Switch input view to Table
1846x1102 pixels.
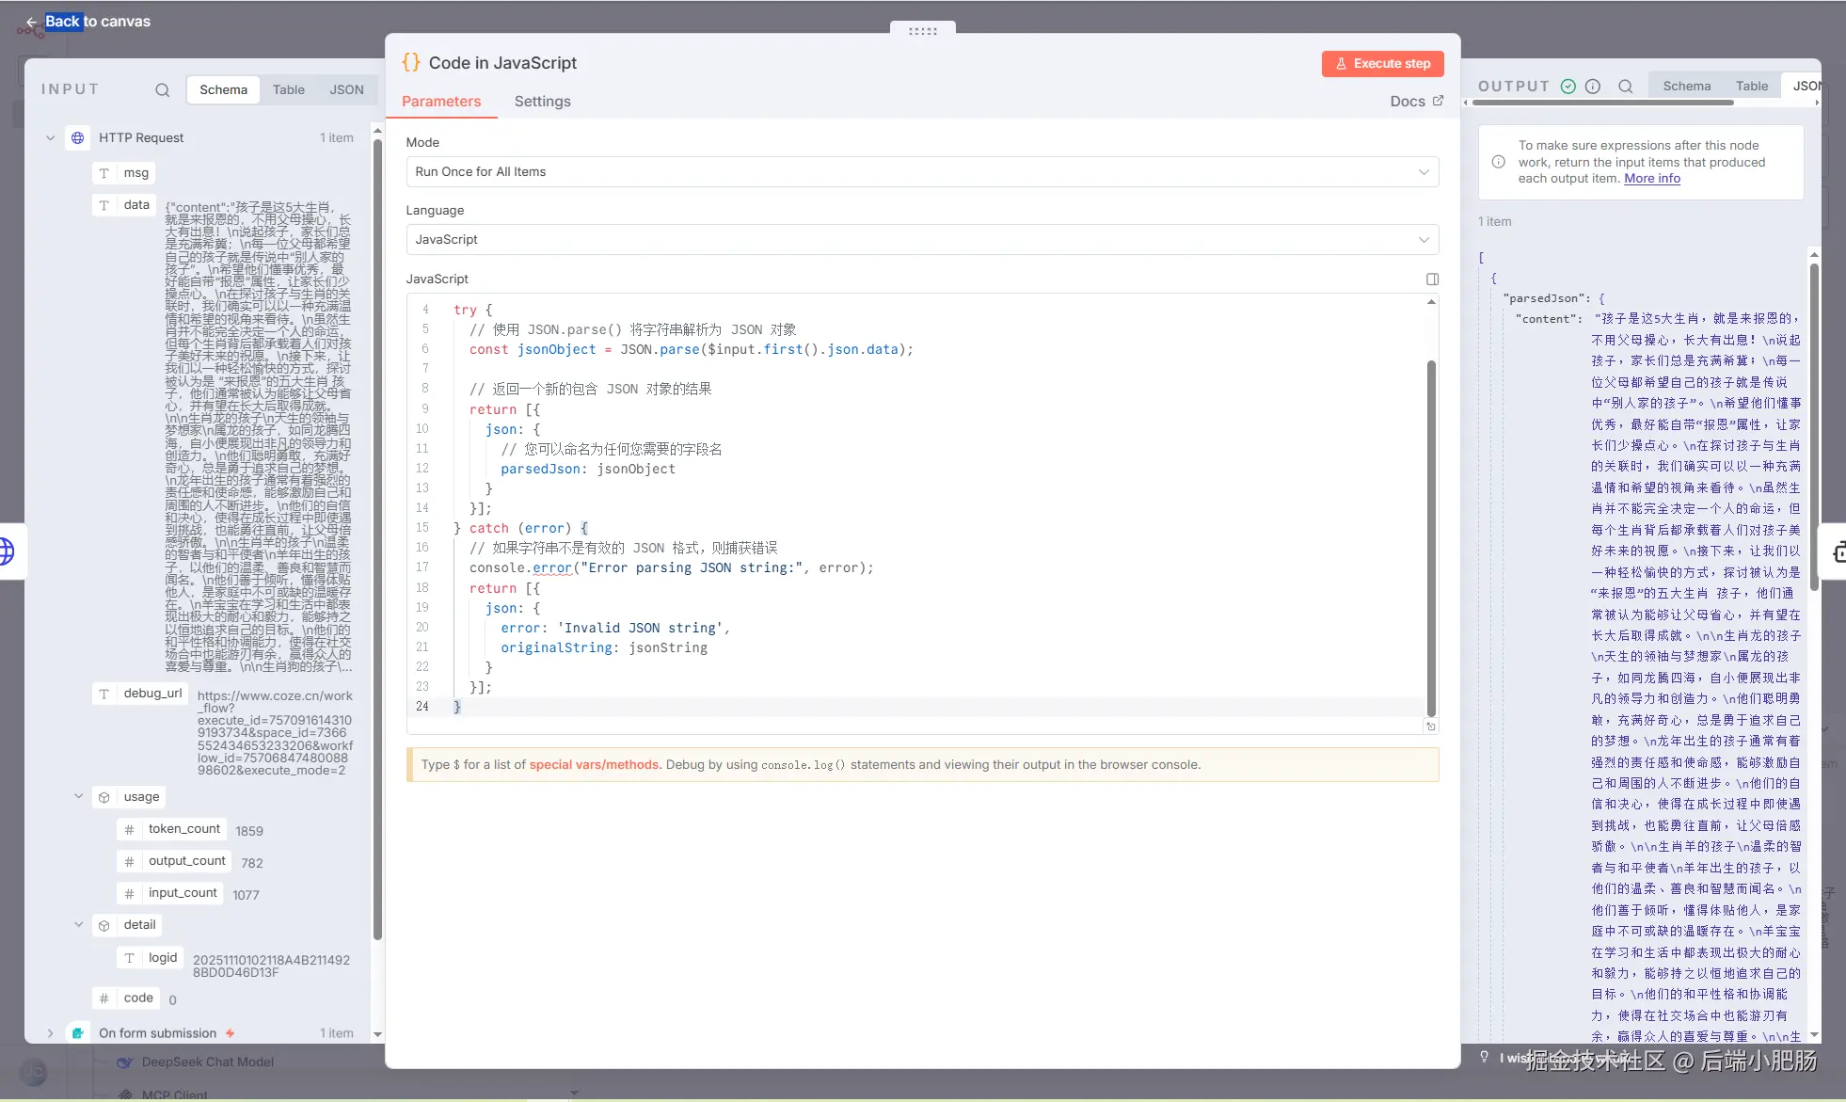[x=288, y=90]
